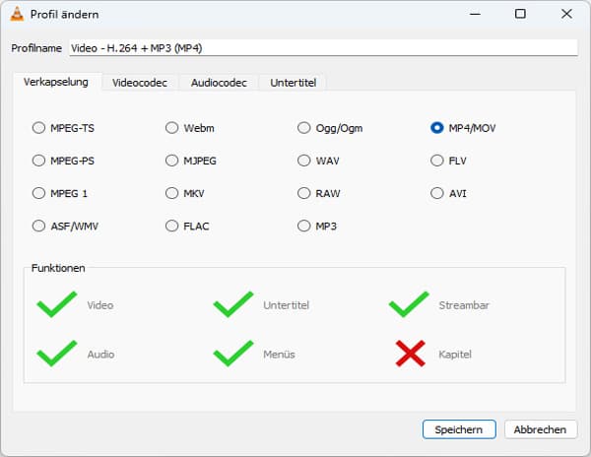Select Ogg/Ogm container option

click(x=304, y=128)
